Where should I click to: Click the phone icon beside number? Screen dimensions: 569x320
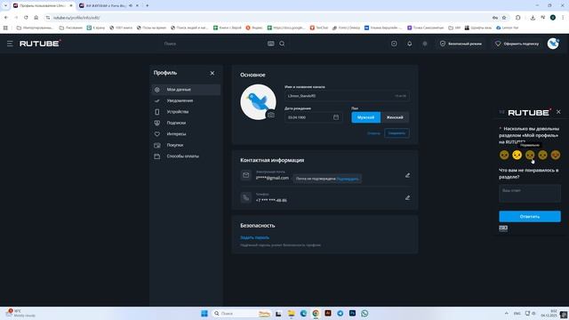click(x=246, y=197)
